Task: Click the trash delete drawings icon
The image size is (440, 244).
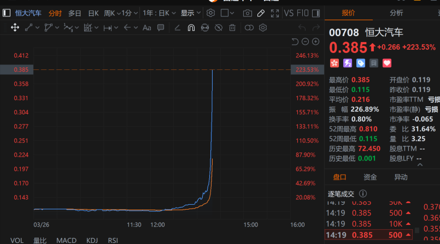Action: (x=232, y=28)
